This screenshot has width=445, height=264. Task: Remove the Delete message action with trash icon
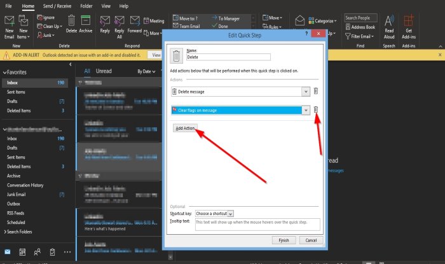click(x=315, y=92)
